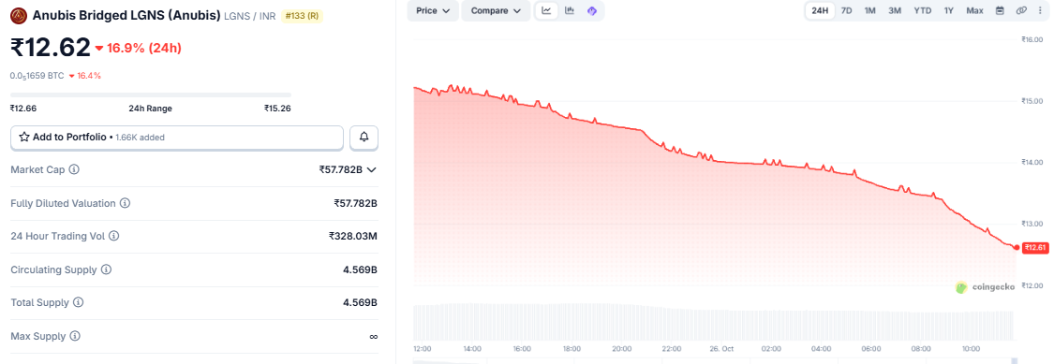Click the star icon in Add to Portfolio
The image size is (1054, 364).
tap(24, 137)
